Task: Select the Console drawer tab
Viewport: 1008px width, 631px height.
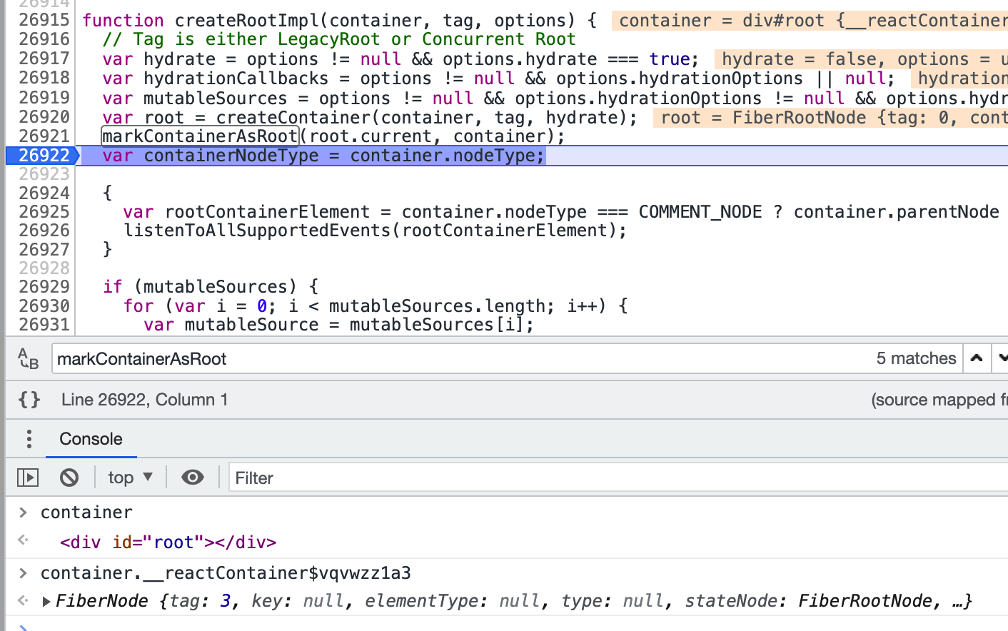Action: 91,439
